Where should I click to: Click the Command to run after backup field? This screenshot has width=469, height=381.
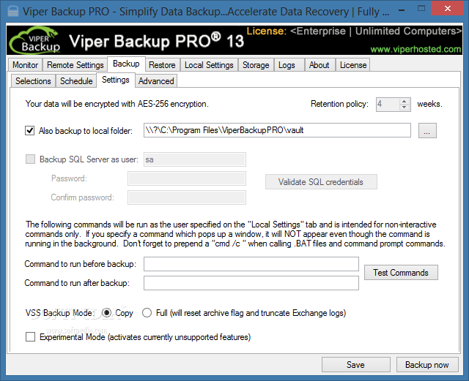pos(251,283)
